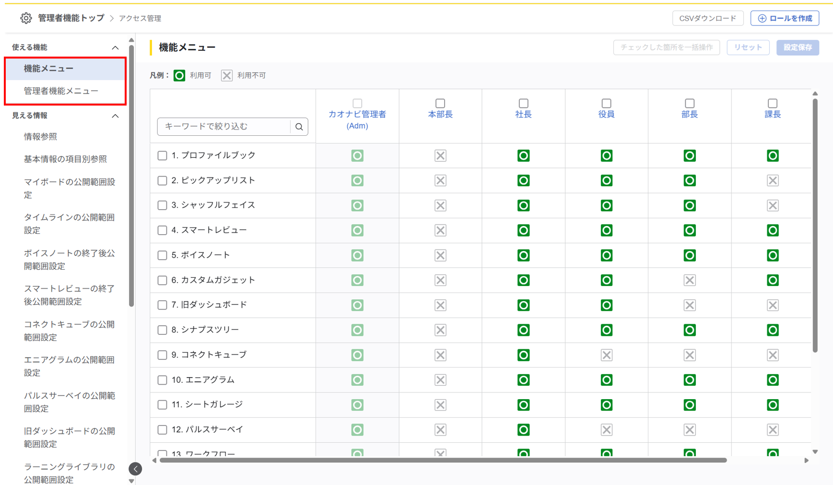
Task: Toggle 役員 permission for コネクトキューブ
Action: tap(607, 355)
